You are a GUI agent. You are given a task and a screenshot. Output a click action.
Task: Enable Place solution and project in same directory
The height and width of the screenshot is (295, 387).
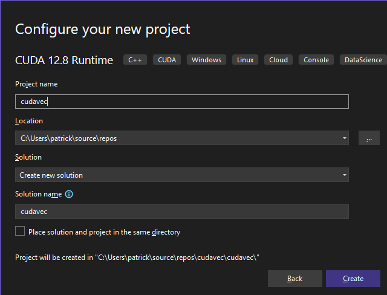[x=20, y=232]
